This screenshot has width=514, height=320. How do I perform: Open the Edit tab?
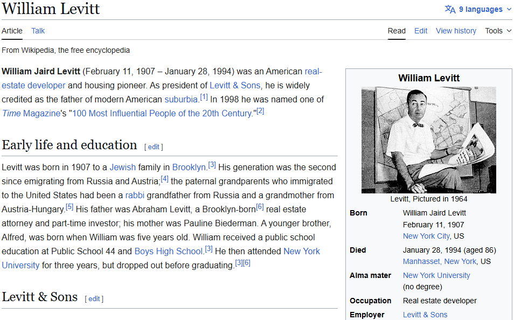tap(421, 31)
